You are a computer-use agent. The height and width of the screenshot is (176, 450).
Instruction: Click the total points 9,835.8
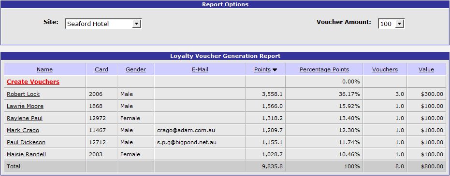click(x=272, y=166)
